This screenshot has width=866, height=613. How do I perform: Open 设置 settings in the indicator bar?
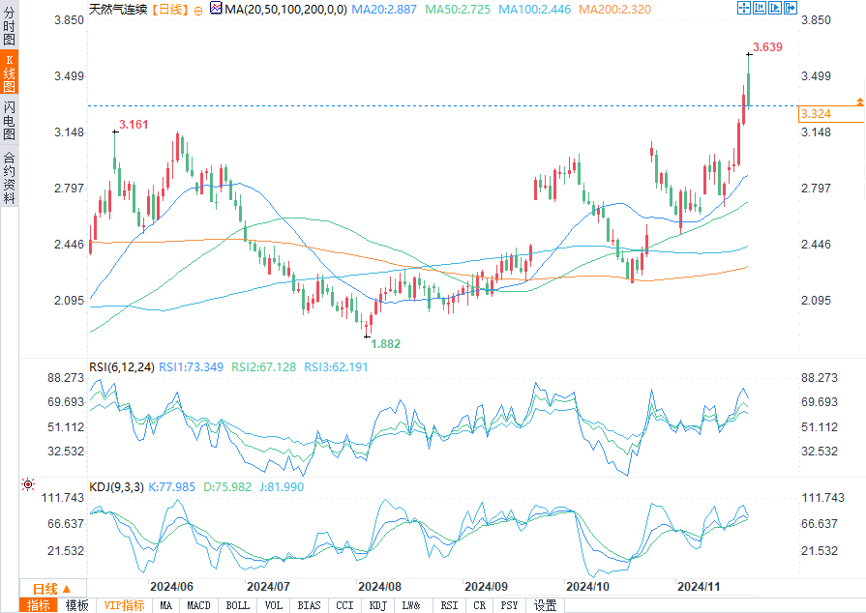[546, 605]
